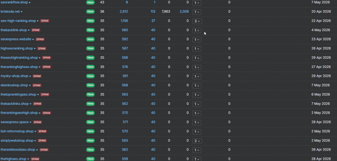Open the 2,612 value for briskoda.net
Viewport: 337px width, 161px height.
(124, 11)
